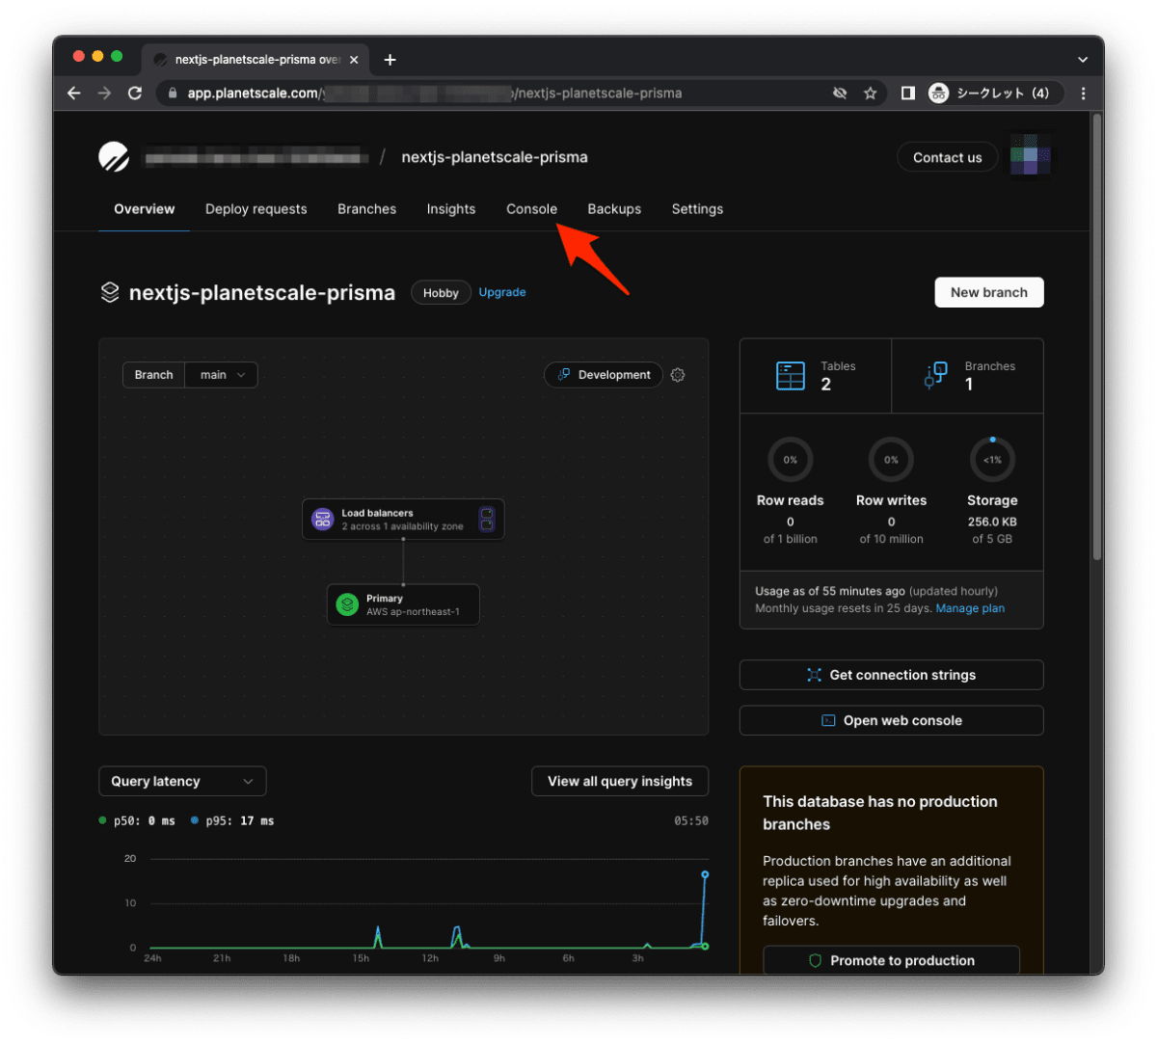Screen dimensions: 1157x1045
Task: Open a new browser tab
Action: (x=390, y=60)
